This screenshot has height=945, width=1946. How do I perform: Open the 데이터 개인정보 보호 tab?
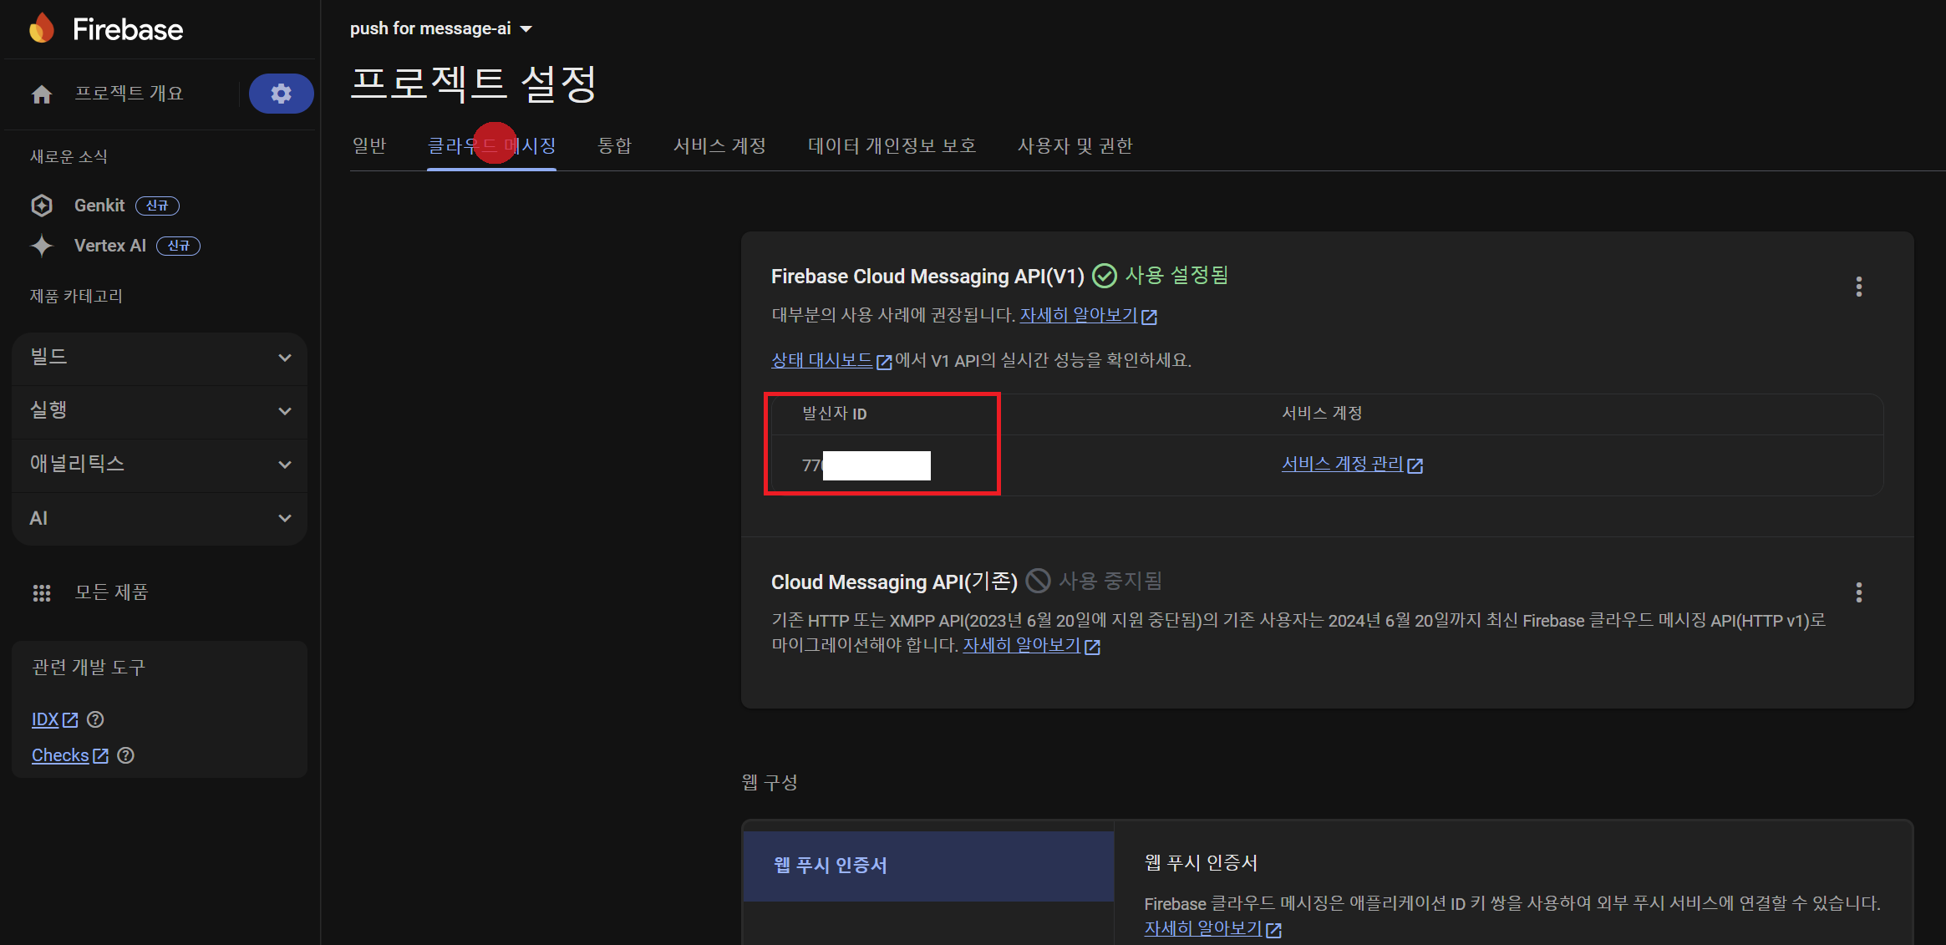(x=892, y=146)
